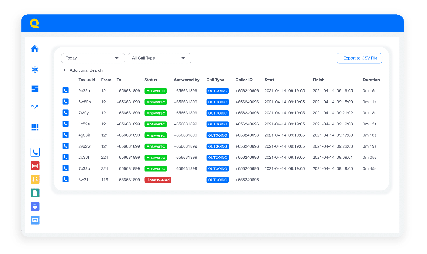This screenshot has height=254, width=427.
Task: Open the red voicemail recordings icon
Action: tap(35, 166)
